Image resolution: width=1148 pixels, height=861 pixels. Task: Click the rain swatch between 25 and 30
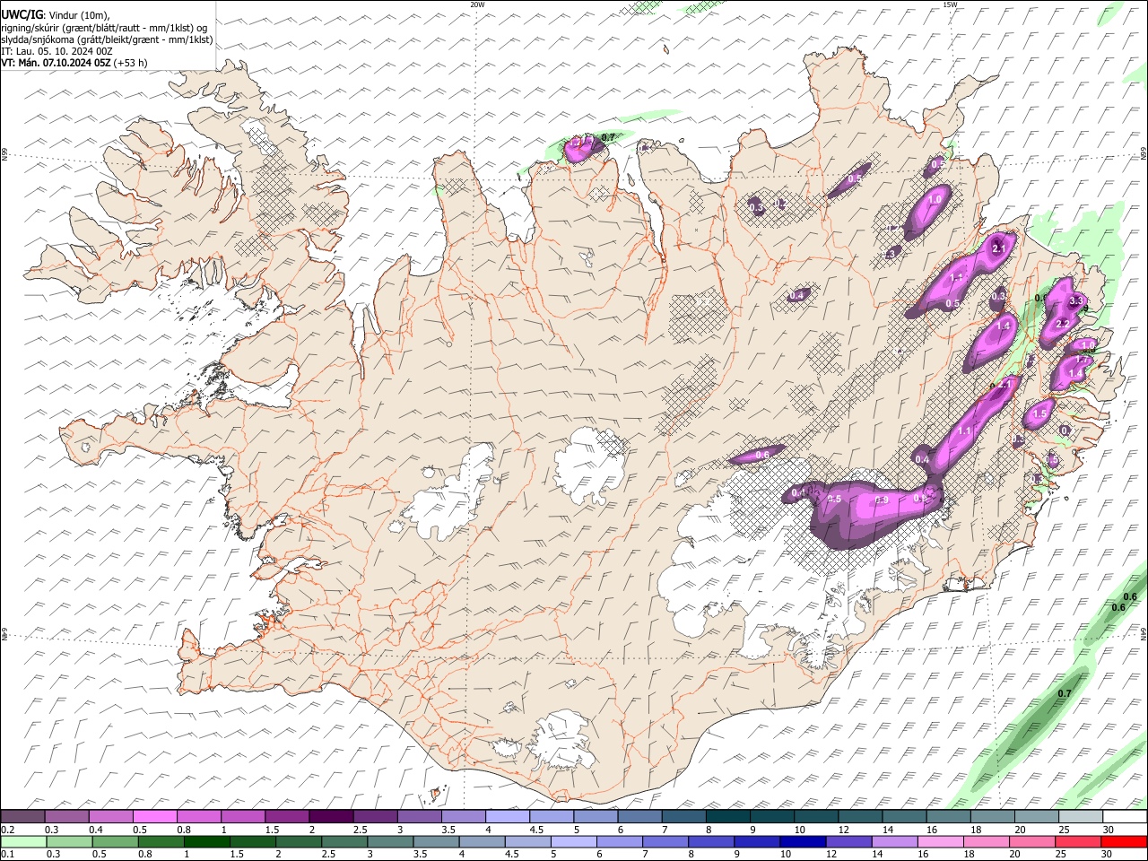tap(1077, 842)
